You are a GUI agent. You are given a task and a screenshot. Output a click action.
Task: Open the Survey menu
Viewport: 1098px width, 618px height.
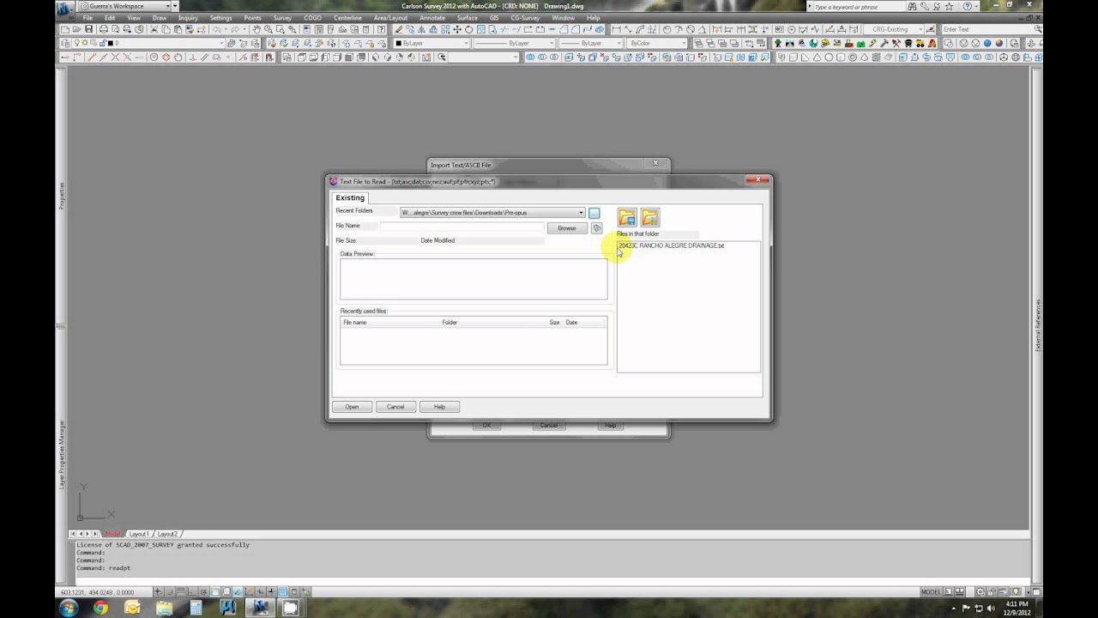pyautogui.click(x=282, y=18)
